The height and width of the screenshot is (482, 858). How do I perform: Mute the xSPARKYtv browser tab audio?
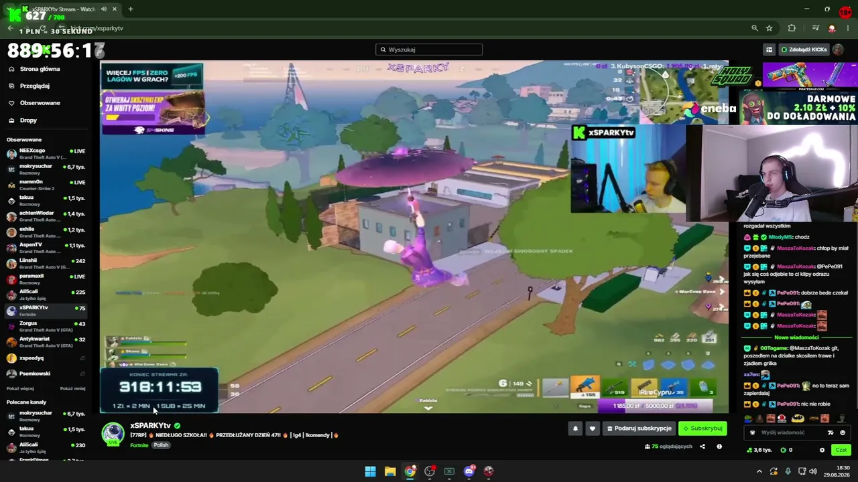(104, 9)
